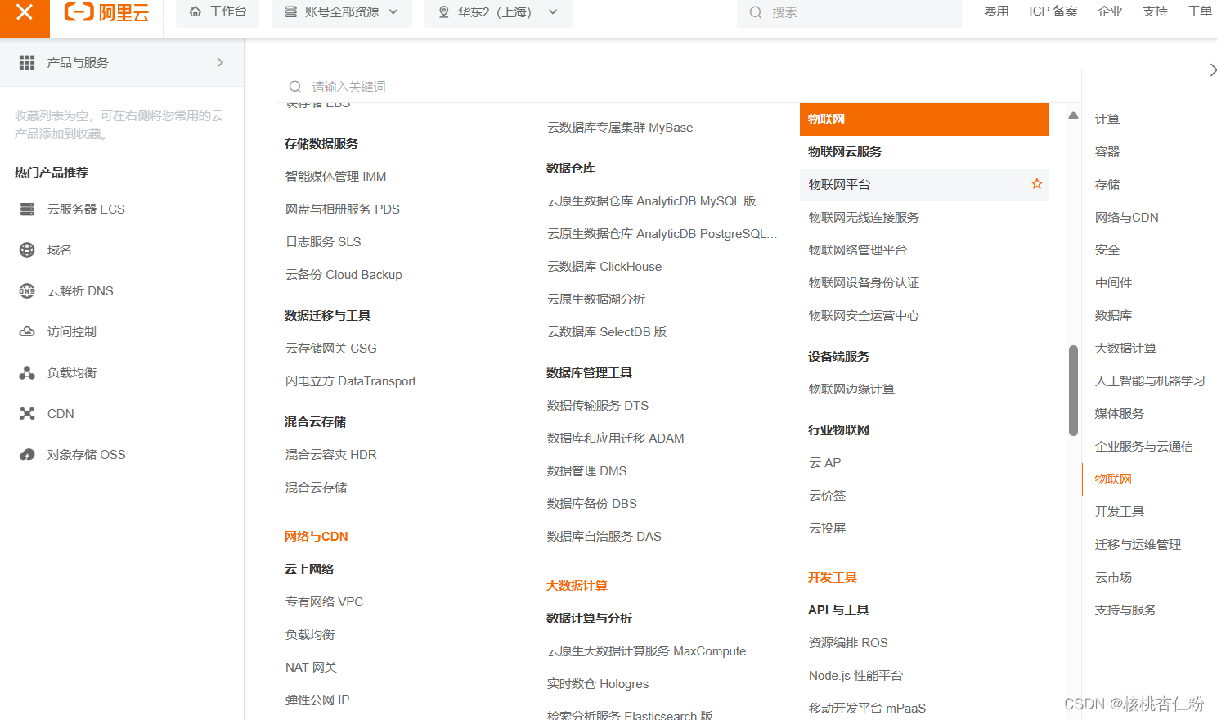Select the 开发工具 category tab

(1120, 512)
